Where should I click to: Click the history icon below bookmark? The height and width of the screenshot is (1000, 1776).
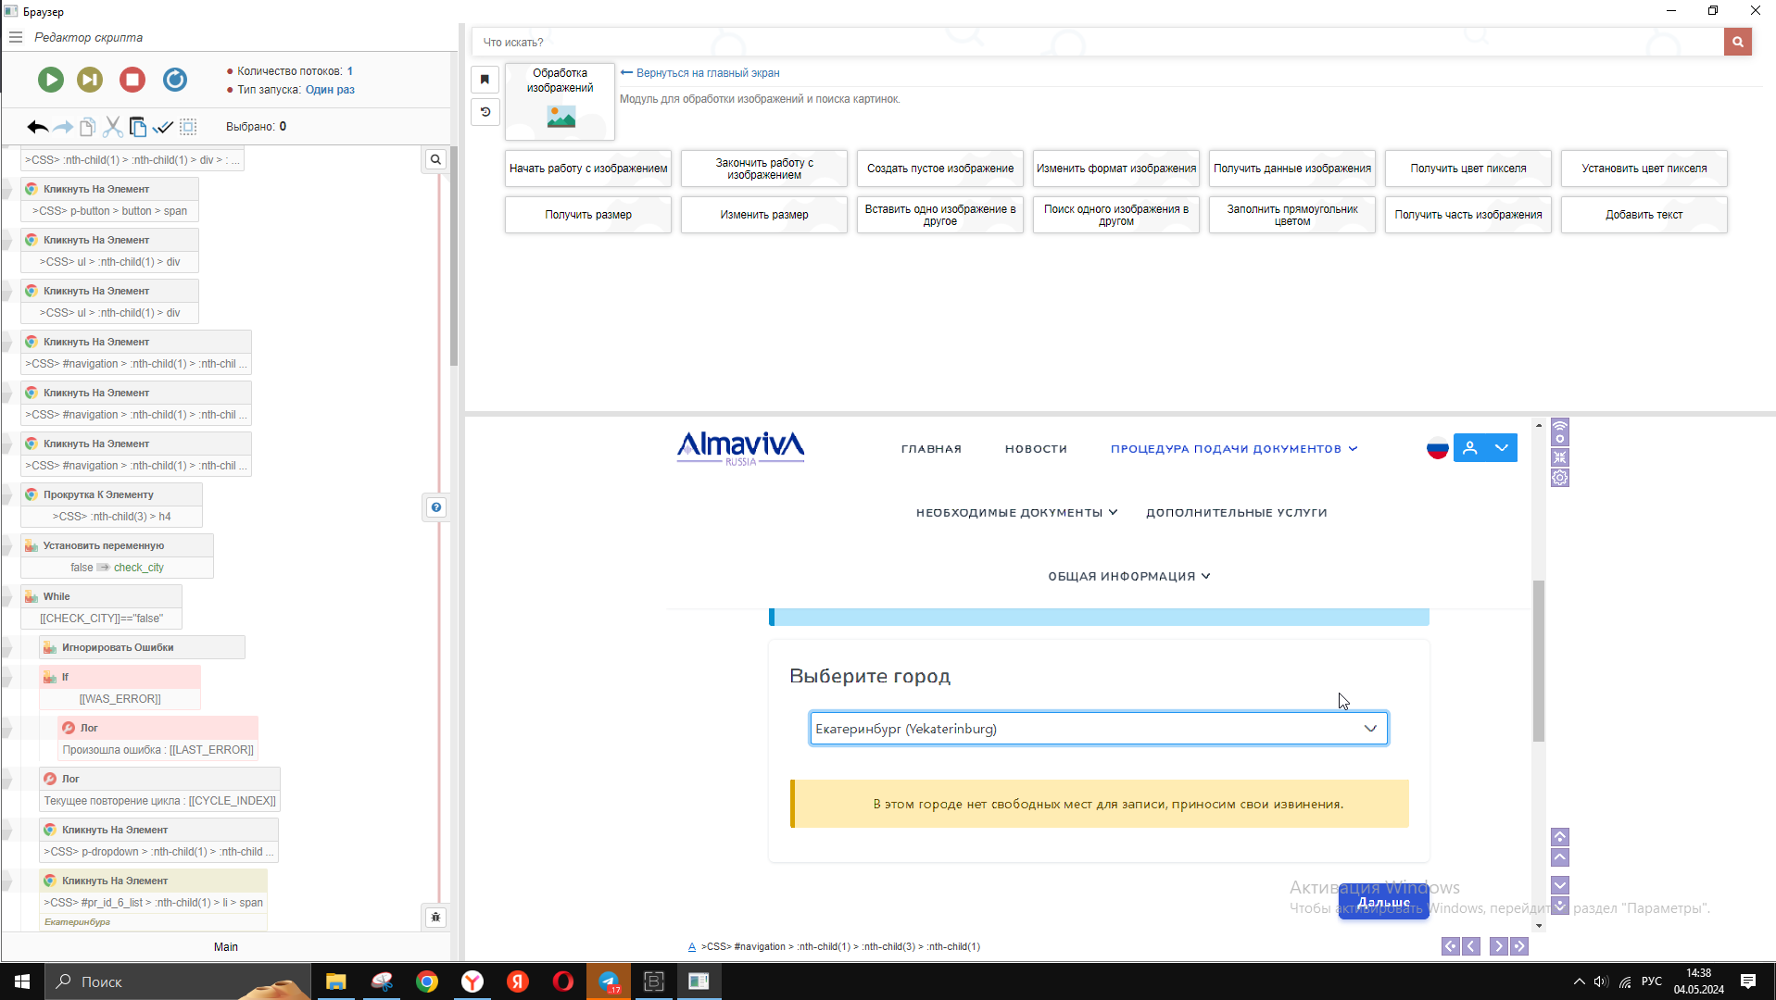(x=485, y=112)
